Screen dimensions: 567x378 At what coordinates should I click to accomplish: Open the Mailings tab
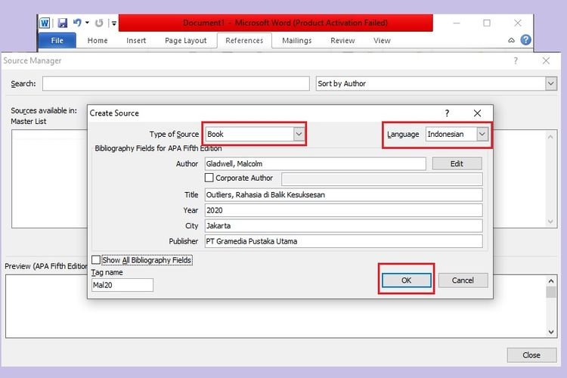297,41
